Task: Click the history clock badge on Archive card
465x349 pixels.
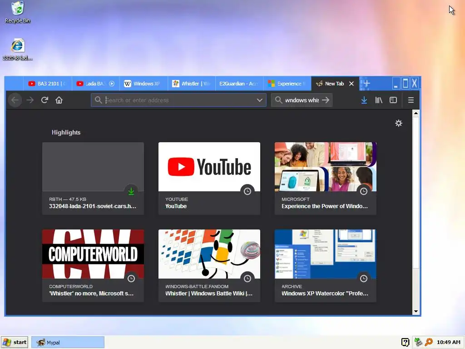Action: 364,279
